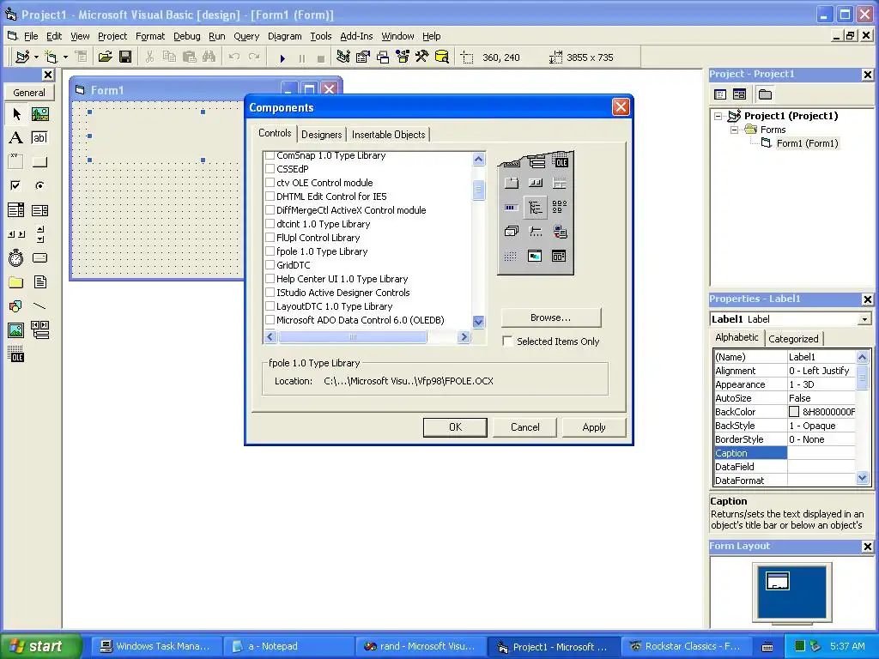879x659 pixels.
Task: Open Add Project dropdown arrow in toolbar
Action: point(36,57)
